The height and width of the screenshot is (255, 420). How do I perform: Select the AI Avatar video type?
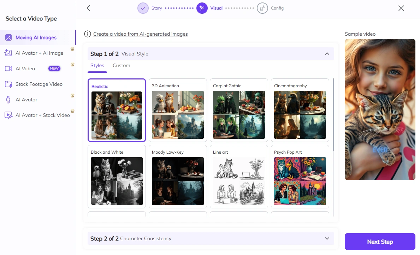38,100
